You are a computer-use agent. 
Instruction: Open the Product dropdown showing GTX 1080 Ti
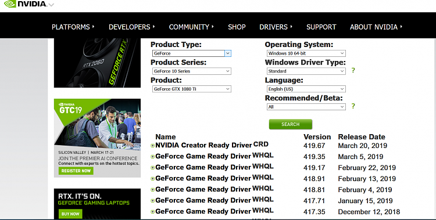192,89
